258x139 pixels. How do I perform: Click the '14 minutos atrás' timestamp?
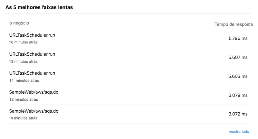24,80
